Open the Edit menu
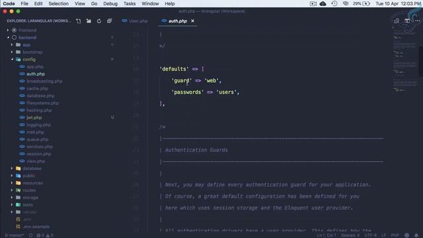423x238 pixels. click(38, 3)
